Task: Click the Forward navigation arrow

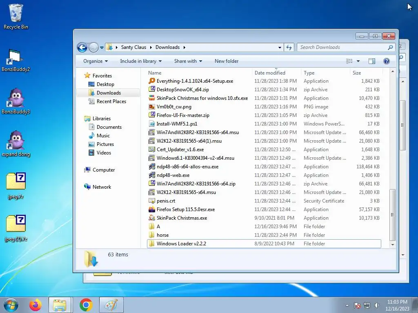Action: click(x=93, y=47)
